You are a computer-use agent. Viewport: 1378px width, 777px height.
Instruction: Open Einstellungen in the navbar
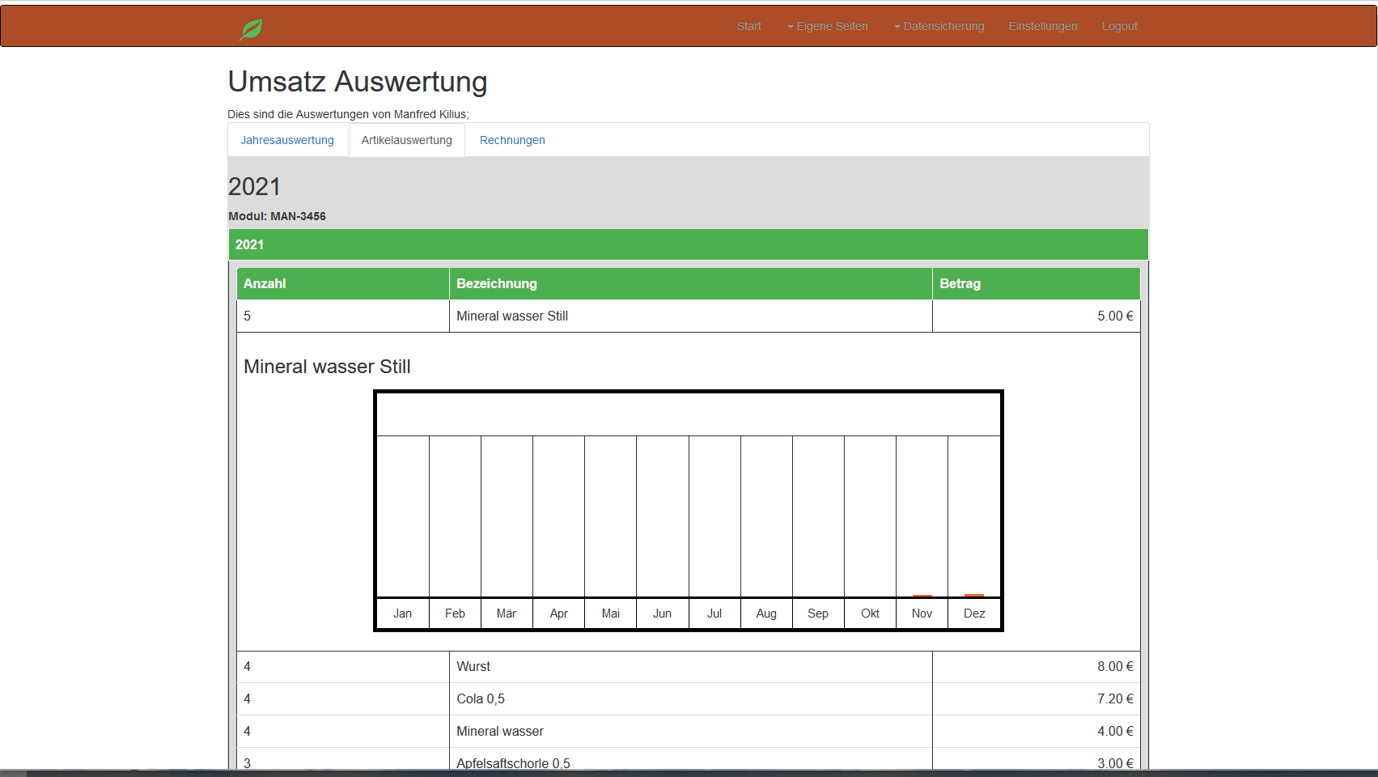[x=1042, y=26]
